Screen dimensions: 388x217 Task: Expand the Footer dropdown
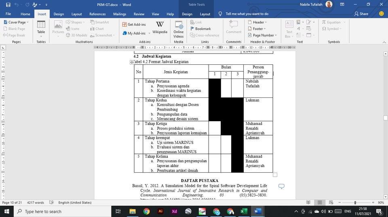pyautogui.click(x=257, y=29)
